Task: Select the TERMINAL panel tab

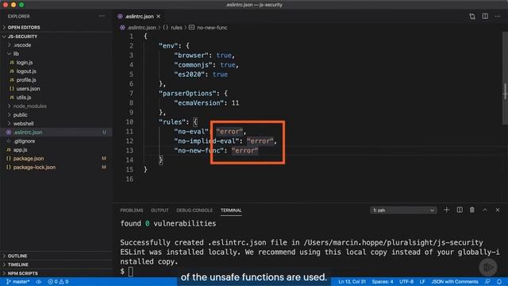Action: pos(231,211)
